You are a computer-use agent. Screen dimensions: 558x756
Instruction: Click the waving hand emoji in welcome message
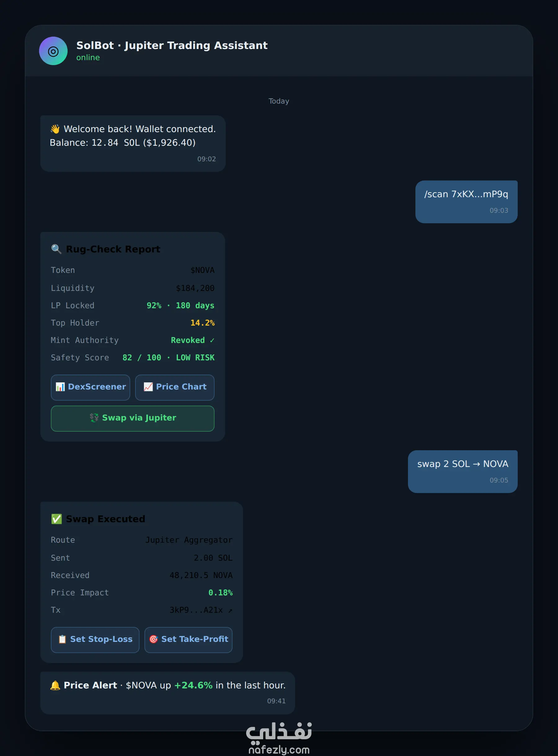point(55,129)
